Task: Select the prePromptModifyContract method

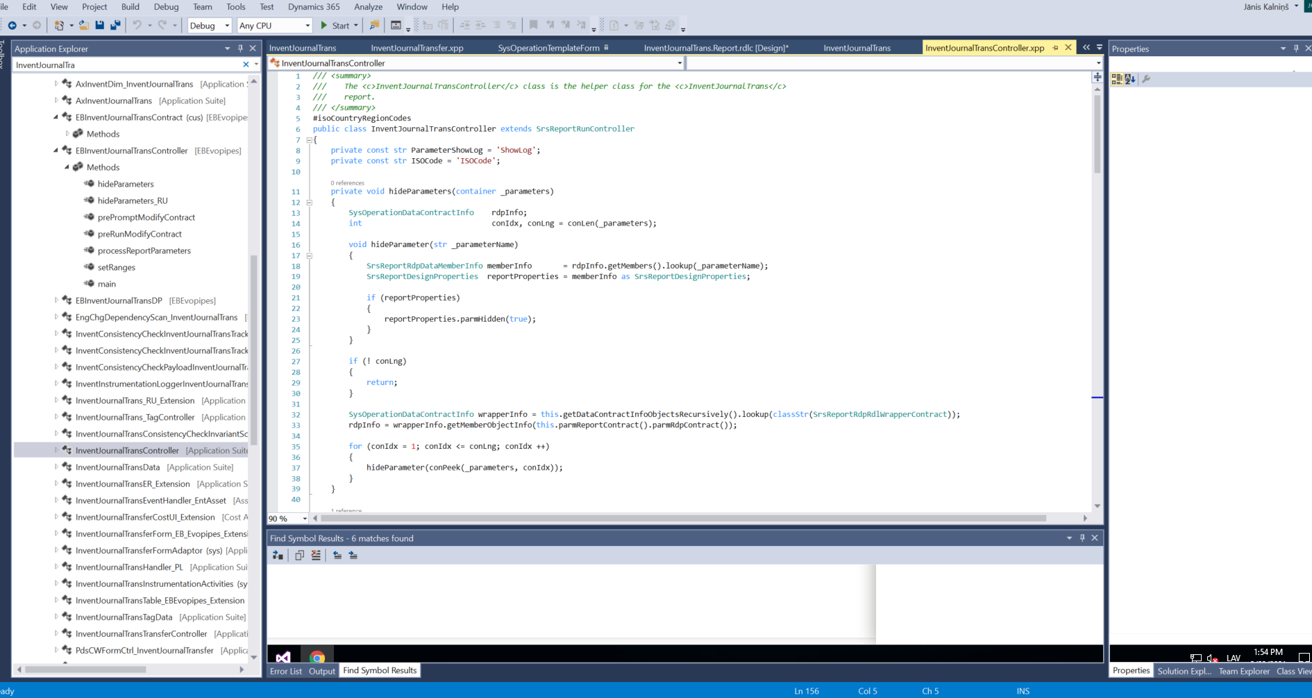Action: [146, 217]
